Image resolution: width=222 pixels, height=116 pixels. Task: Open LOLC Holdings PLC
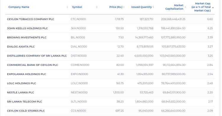[x=22, y=83]
